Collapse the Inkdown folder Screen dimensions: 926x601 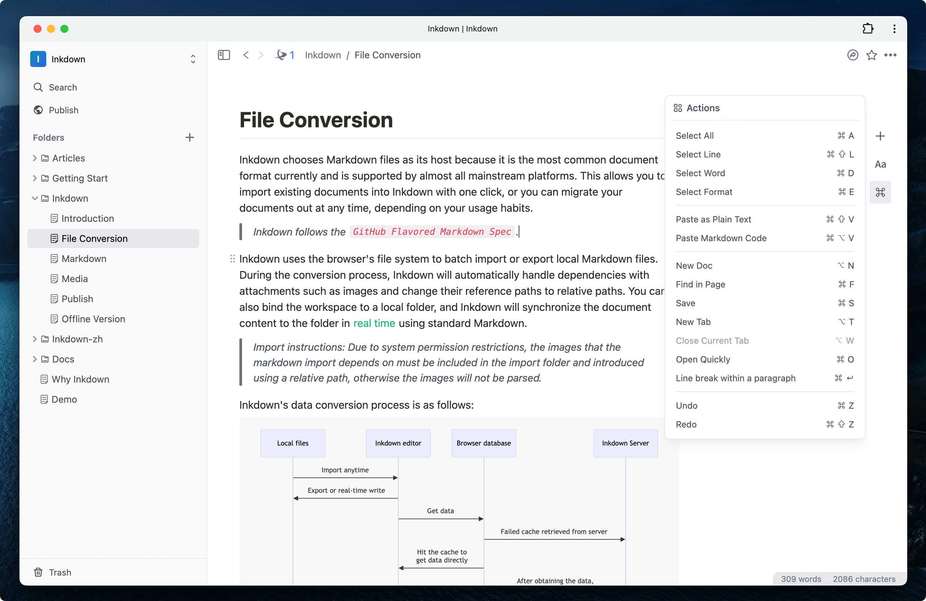(x=34, y=198)
